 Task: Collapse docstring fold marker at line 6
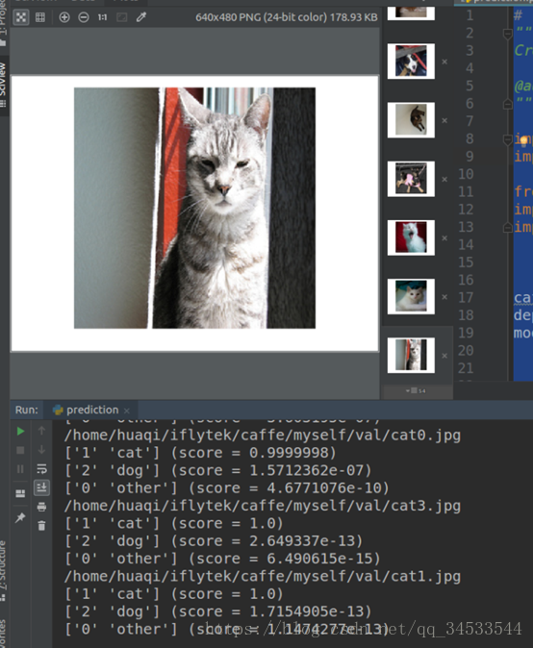pyautogui.click(x=508, y=104)
